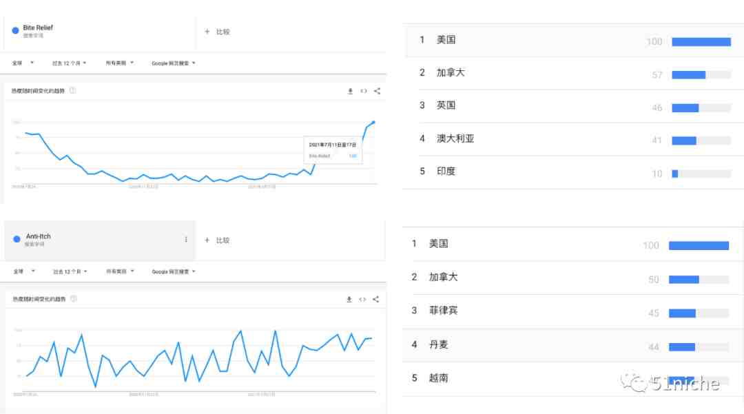Image resolution: width=744 pixels, height=414 pixels.
Task: Select 加拿大 row with value 50
Action: coord(573,278)
